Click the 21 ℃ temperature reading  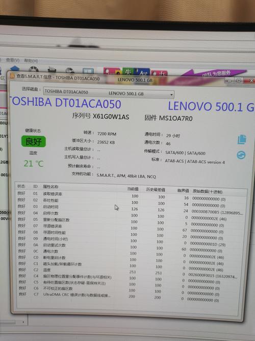34,164
